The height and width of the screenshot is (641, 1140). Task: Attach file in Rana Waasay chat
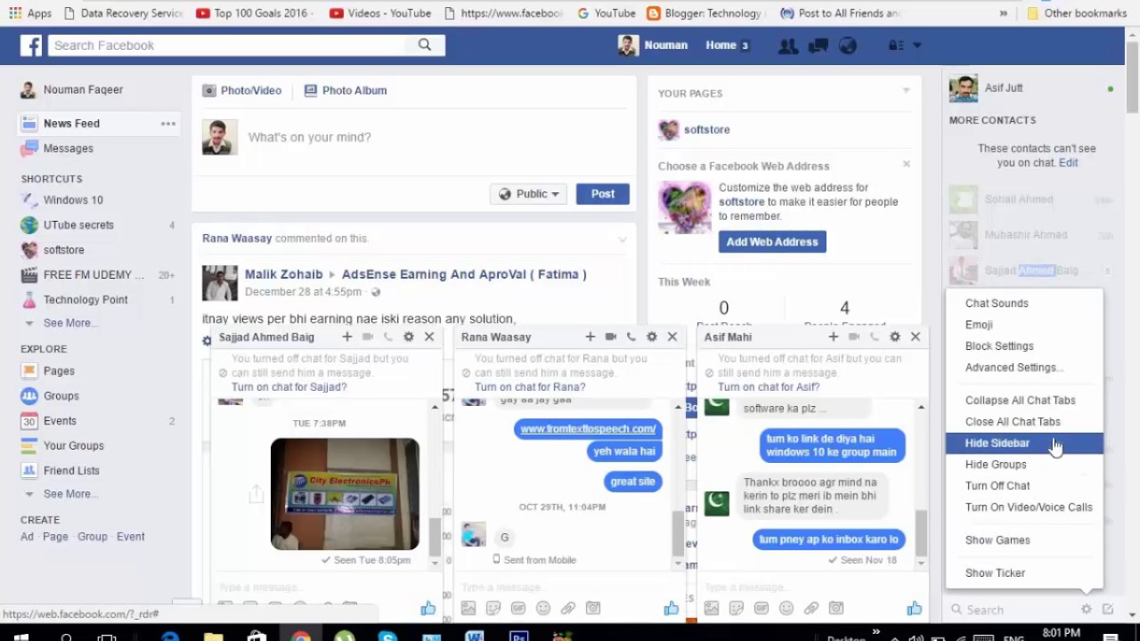point(568,609)
